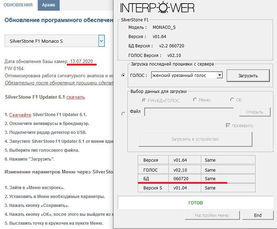
Task: Choose the Меню radio option
Action: coord(195,100)
